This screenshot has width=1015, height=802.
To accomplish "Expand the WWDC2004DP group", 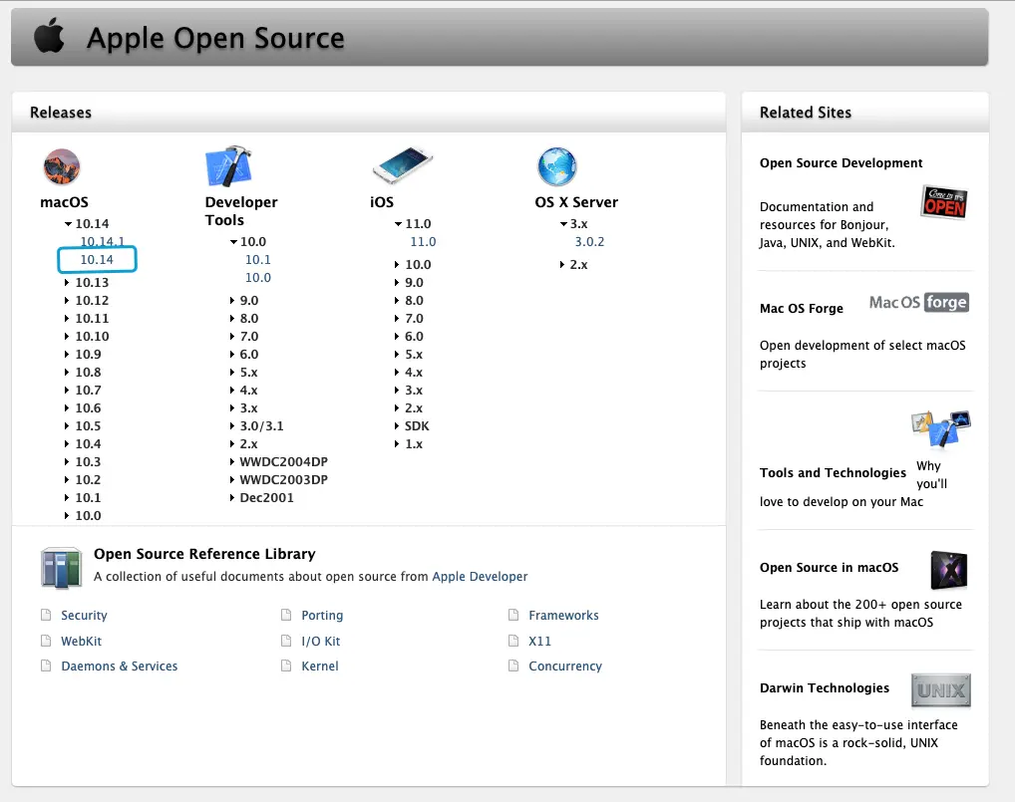I will tap(231, 462).
